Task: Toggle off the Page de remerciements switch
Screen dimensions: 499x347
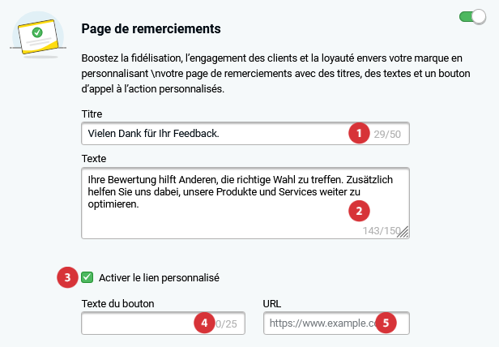Action: [472, 16]
